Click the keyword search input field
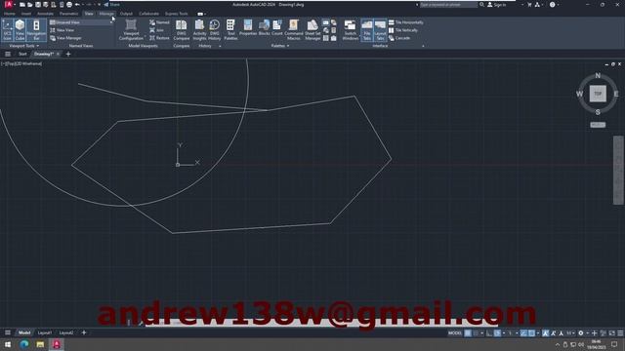 tap(448, 5)
